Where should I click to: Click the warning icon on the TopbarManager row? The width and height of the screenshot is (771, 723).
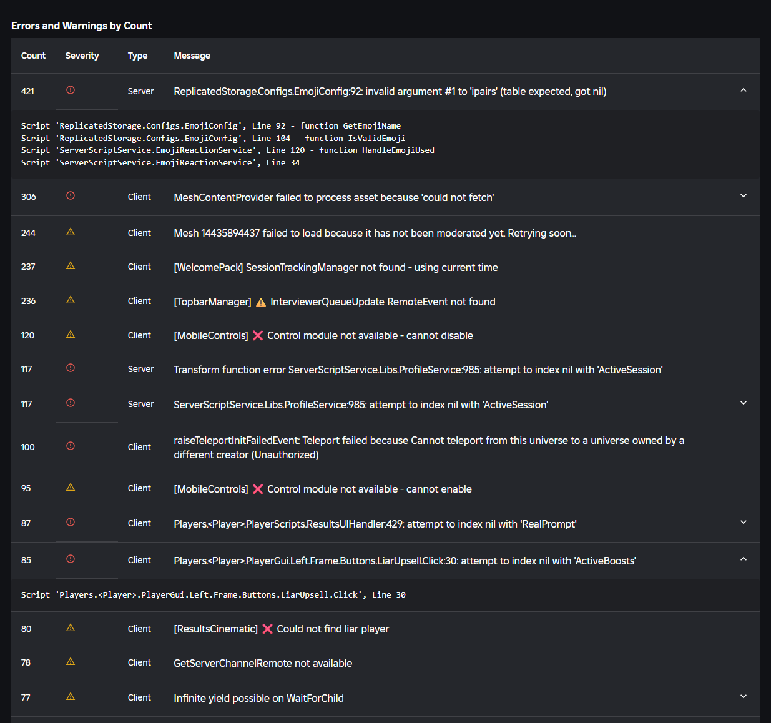point(71,300)
